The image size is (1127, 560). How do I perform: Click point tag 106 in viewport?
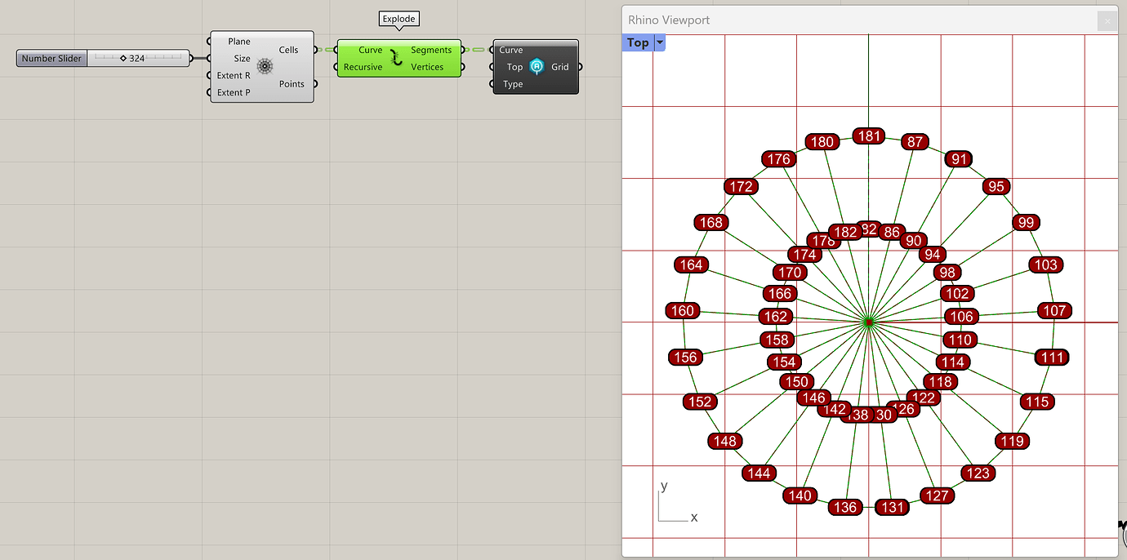[x=962, y=317]
